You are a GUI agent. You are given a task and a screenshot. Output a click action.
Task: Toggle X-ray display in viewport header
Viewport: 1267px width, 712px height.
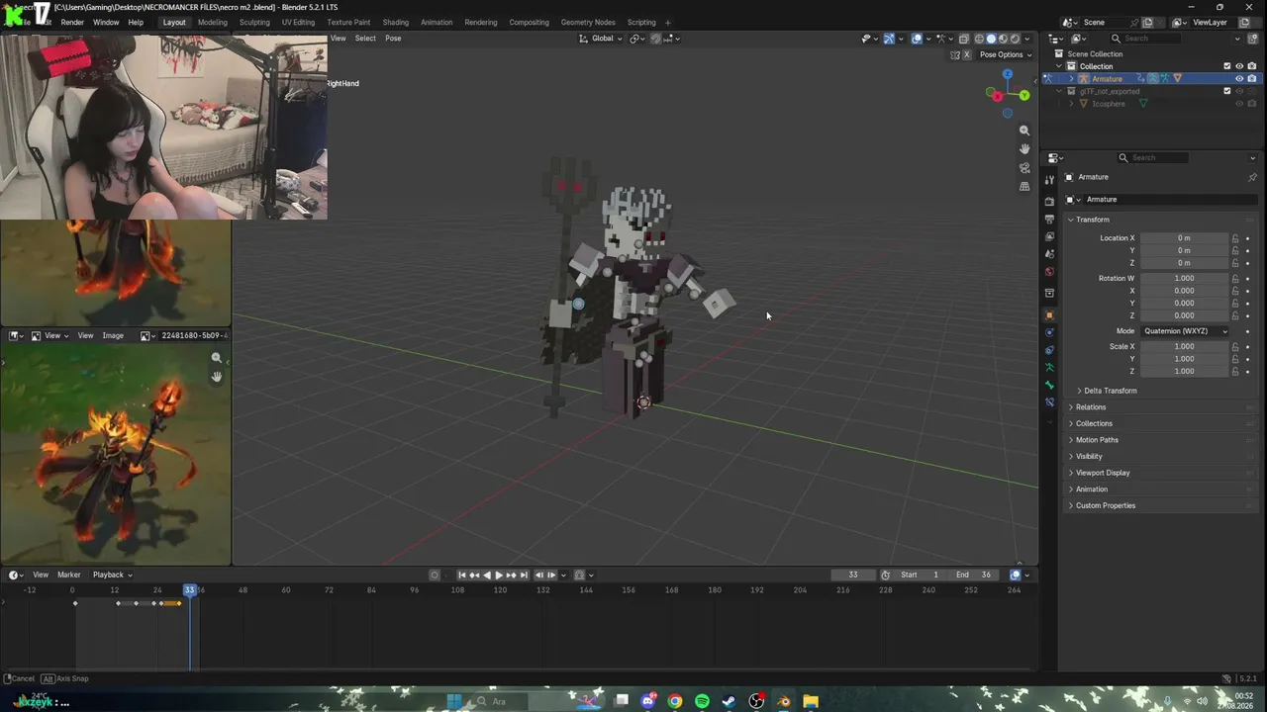[964, 39]
